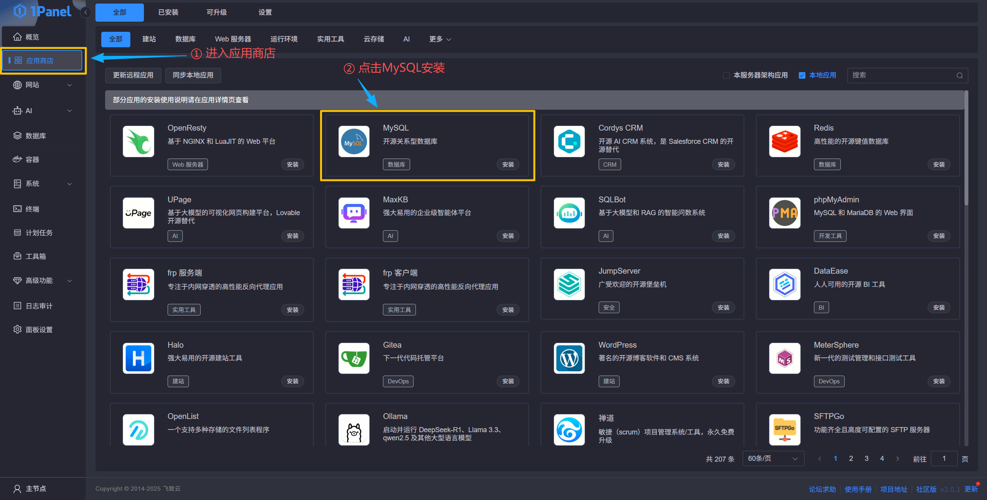Viewport: 987px width, 500px height.
Task: Select the 数据库 category tab
Action: [185, 39]
